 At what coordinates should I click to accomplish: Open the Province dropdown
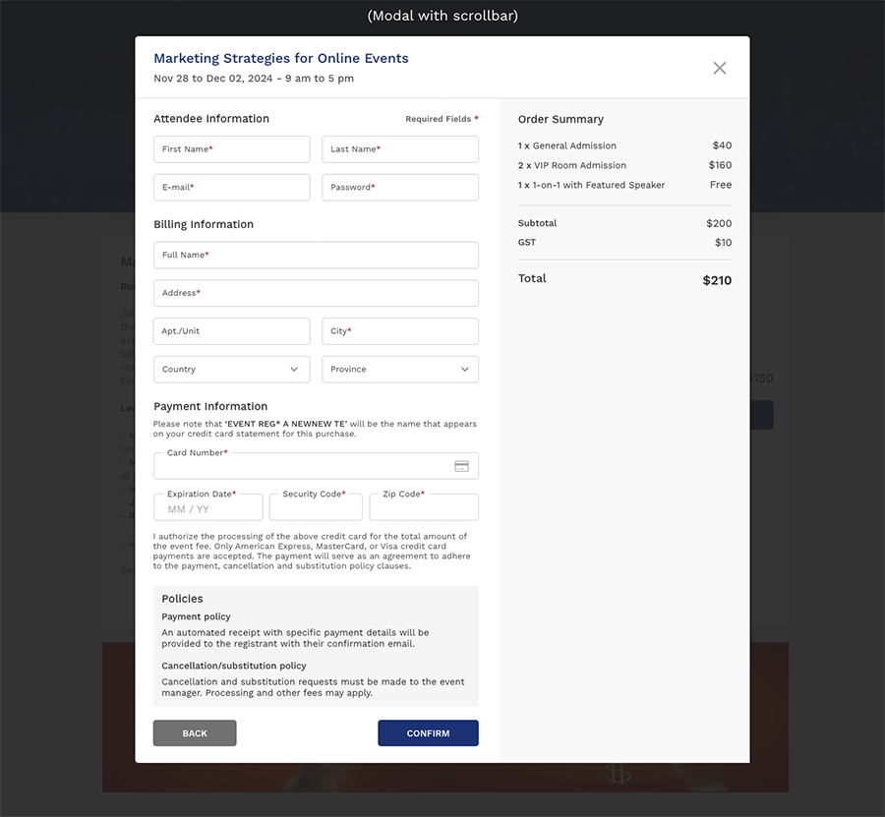point(399,370)
